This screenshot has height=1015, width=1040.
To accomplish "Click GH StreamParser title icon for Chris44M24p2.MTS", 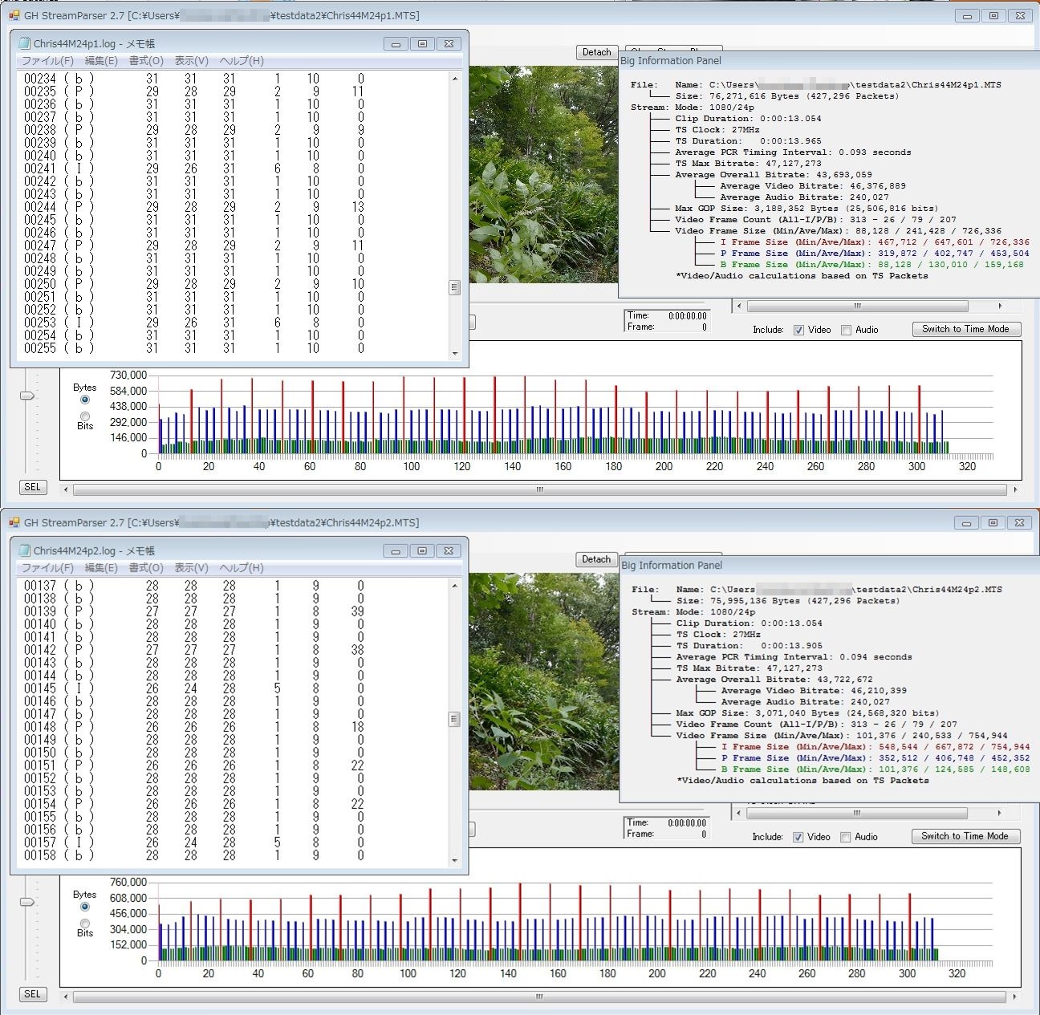I will (14, 522).
